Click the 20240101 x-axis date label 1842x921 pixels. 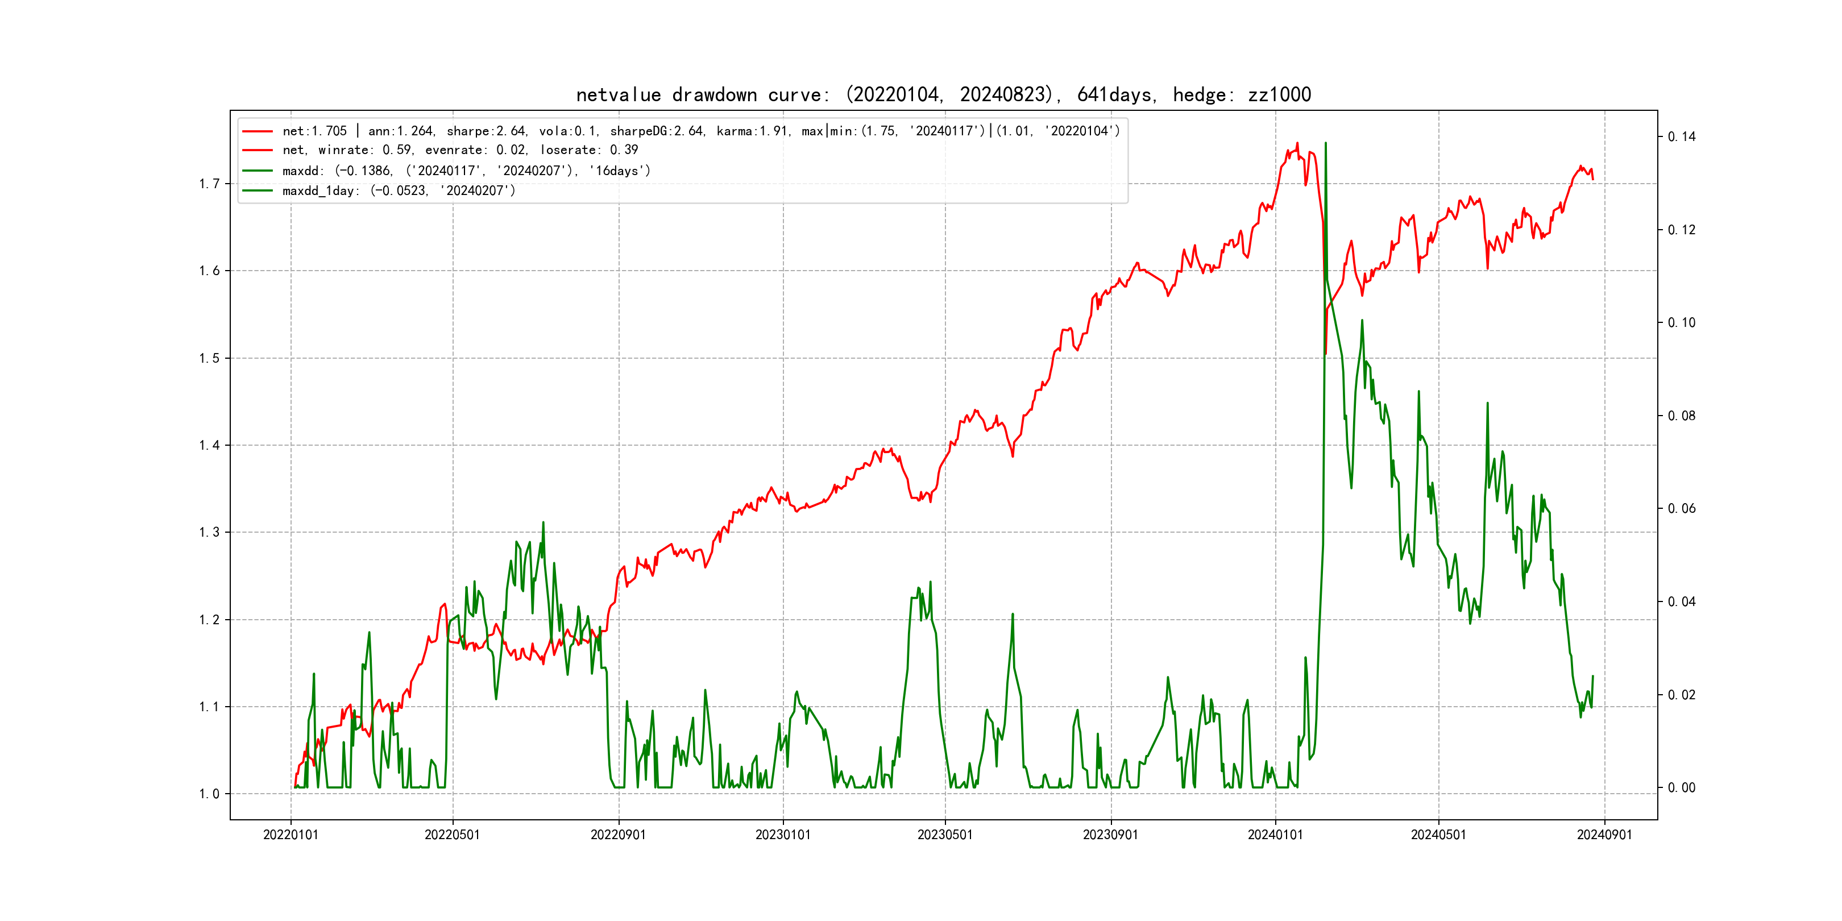click(x=1275, y=835)
